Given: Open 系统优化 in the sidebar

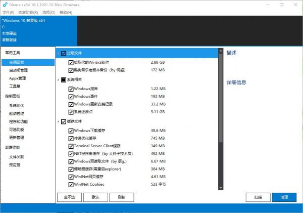Looking at the screenshot, I should tap(17, 106).
